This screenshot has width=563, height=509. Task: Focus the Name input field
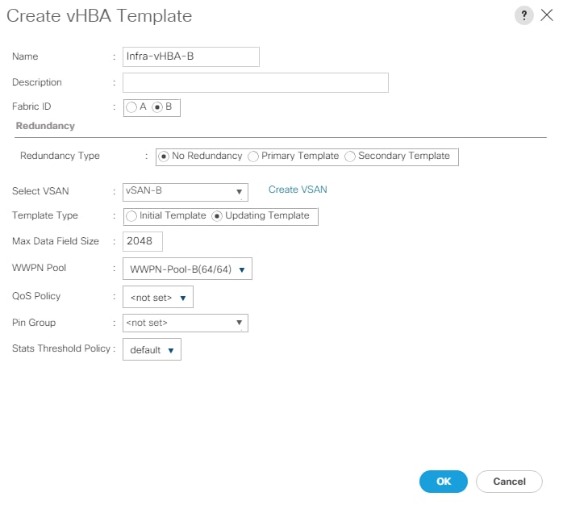[x=191, y=56]
